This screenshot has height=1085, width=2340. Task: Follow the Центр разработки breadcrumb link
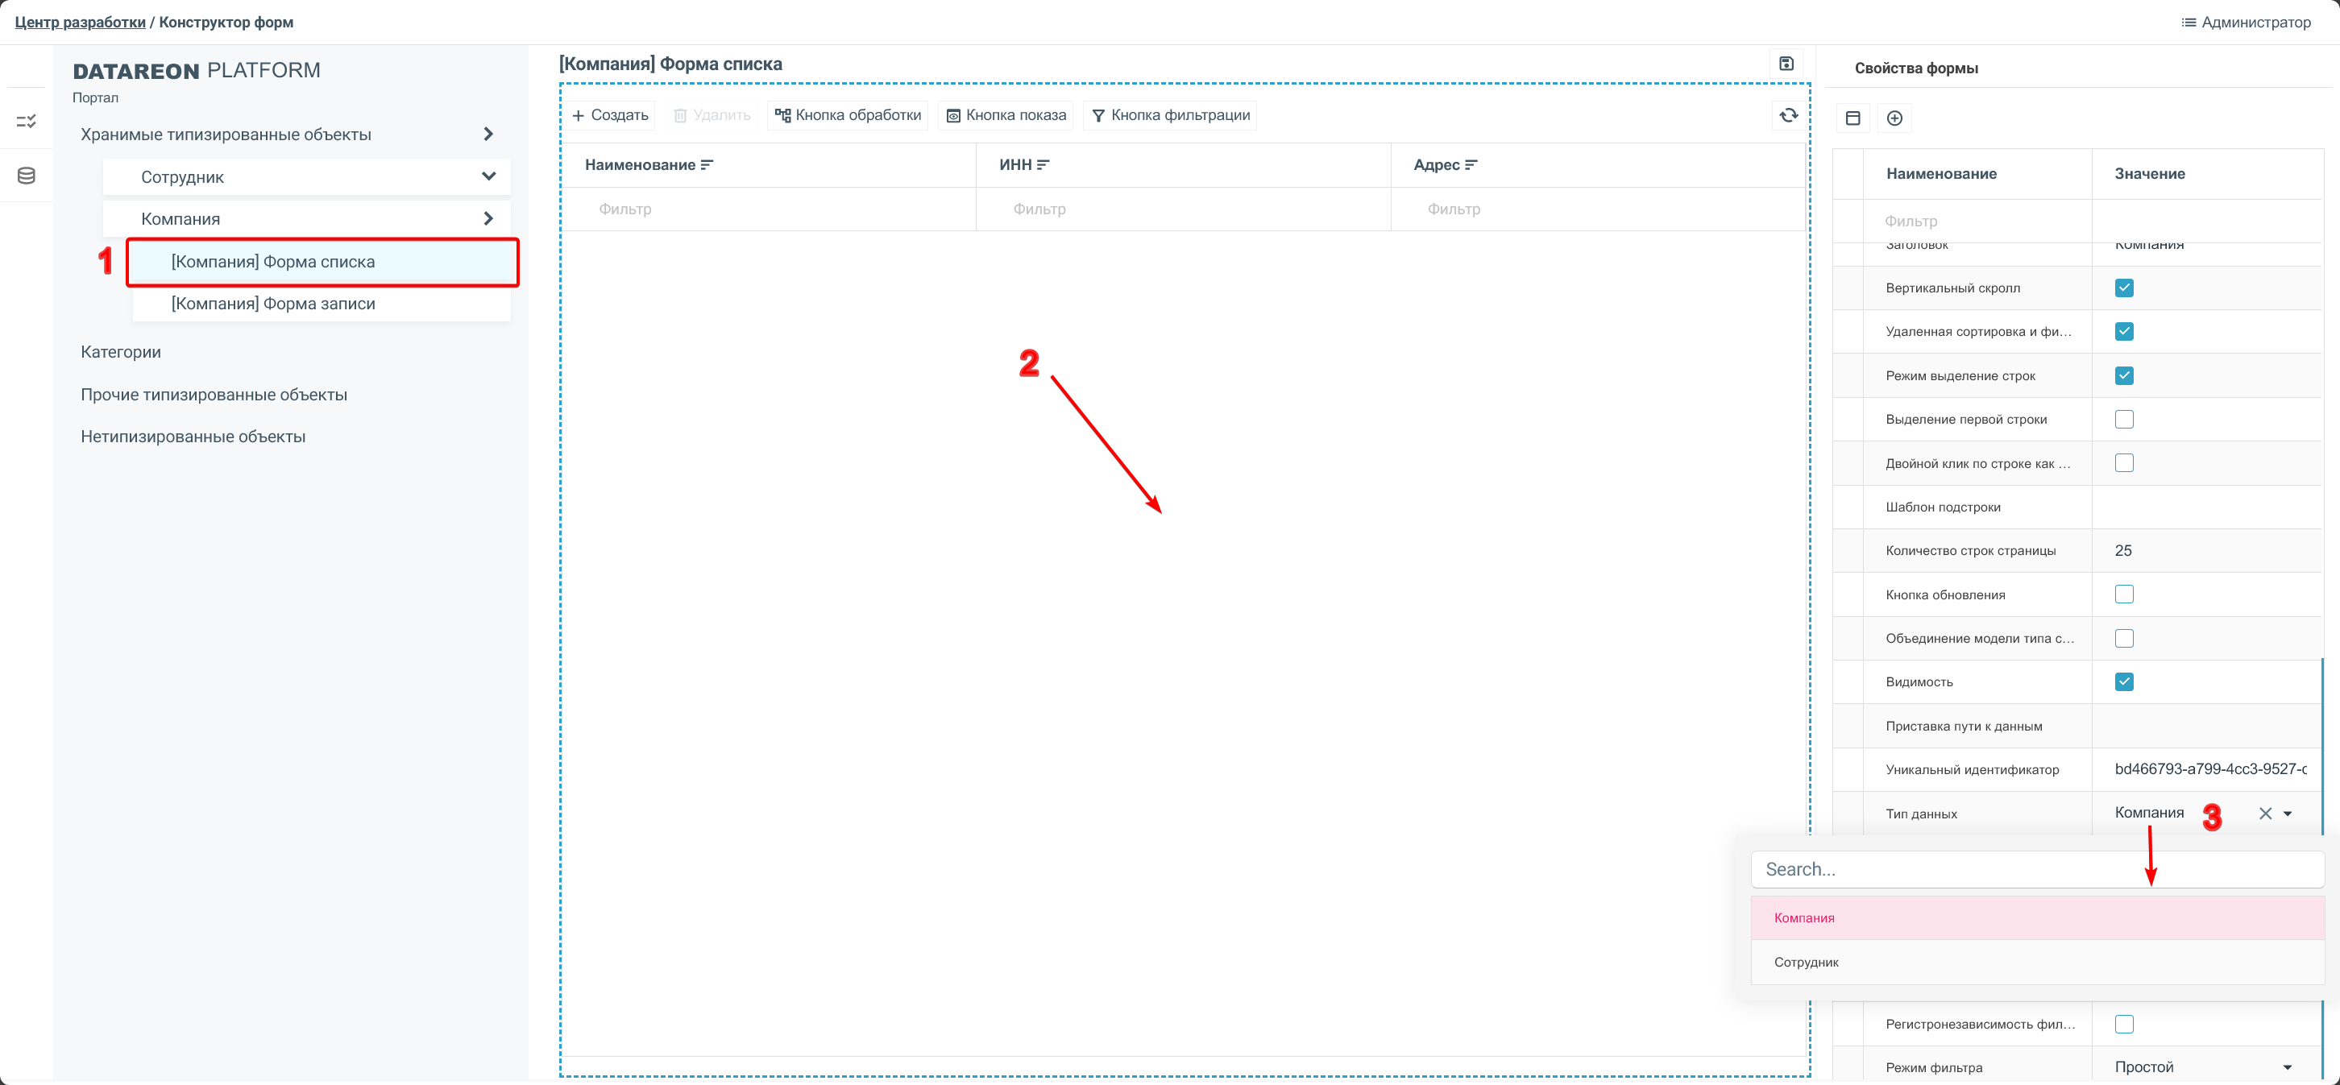tap(80, 22)
